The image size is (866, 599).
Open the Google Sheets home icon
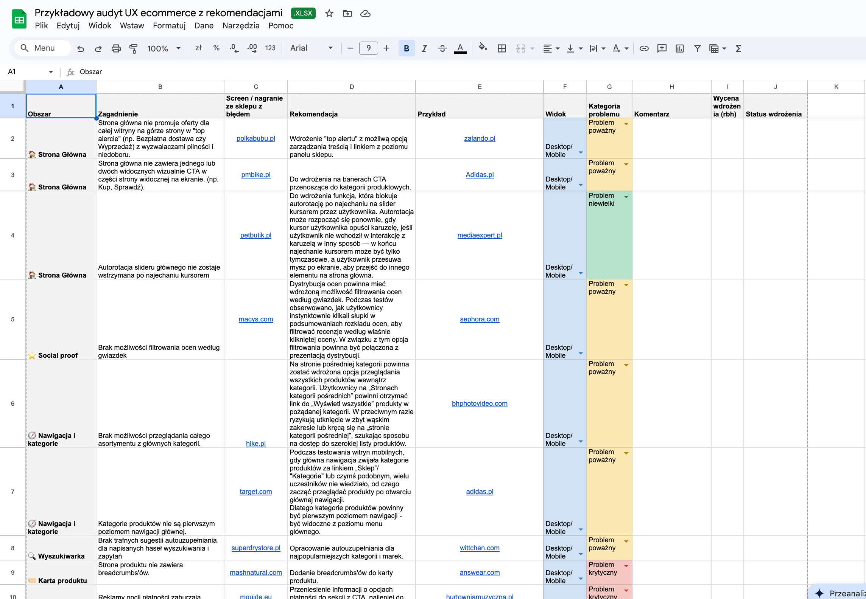[19, 19]
